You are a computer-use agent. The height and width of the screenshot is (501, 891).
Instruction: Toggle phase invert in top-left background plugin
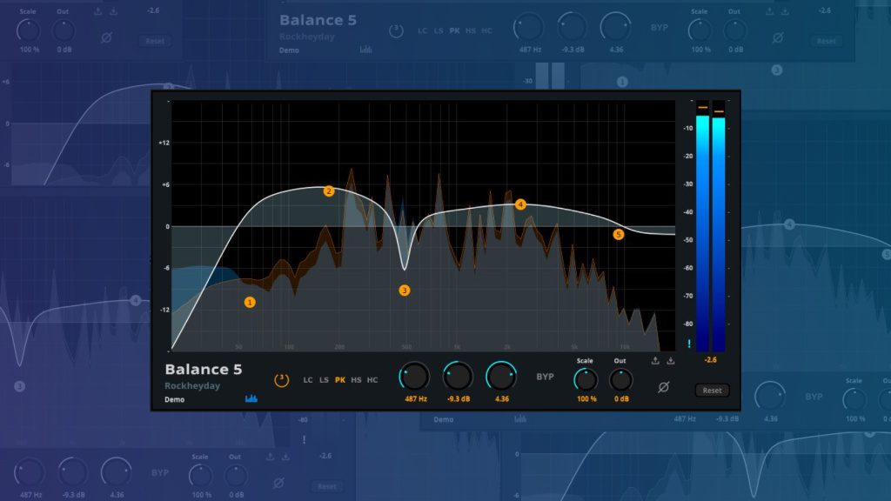[106, 37]
